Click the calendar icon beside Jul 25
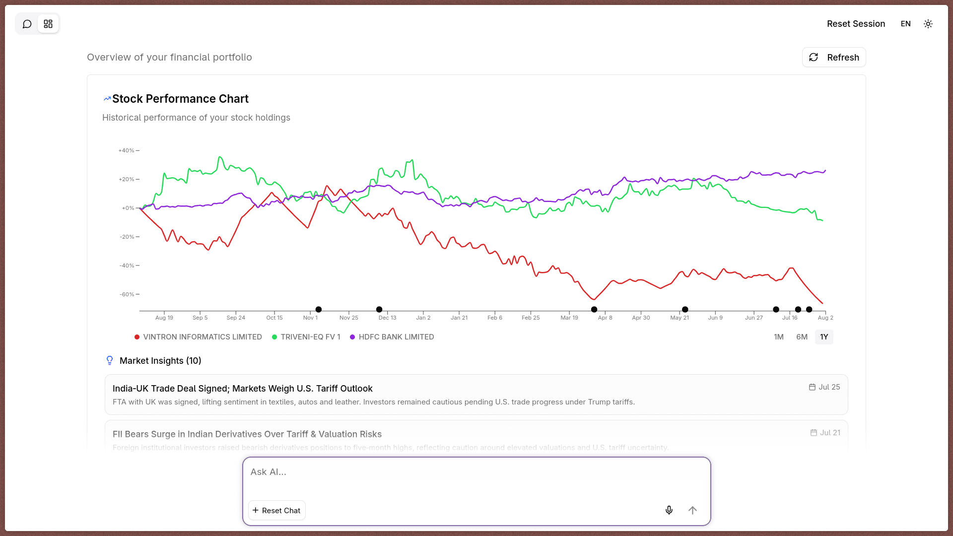Image resolution: width=953 pixels, height=536 pixels. (812, 387)
